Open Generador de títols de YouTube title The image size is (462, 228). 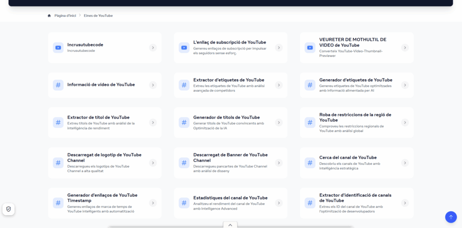coord(226,118)
